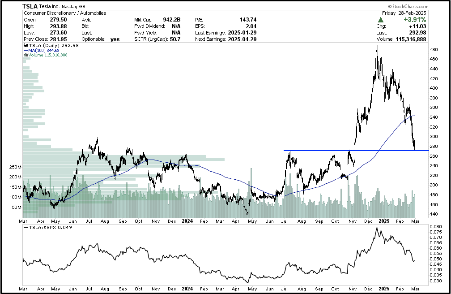
Task: Select Consumer Discretionary / Automobiles sector text
Action: pos(65,13)
